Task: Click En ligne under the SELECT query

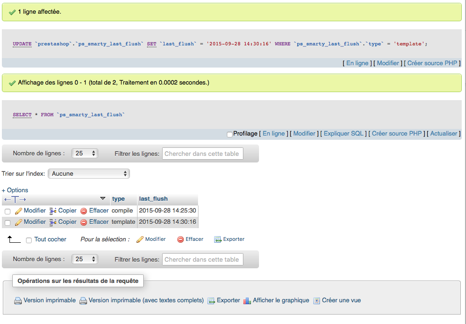Action: click(x=274, y=133)
